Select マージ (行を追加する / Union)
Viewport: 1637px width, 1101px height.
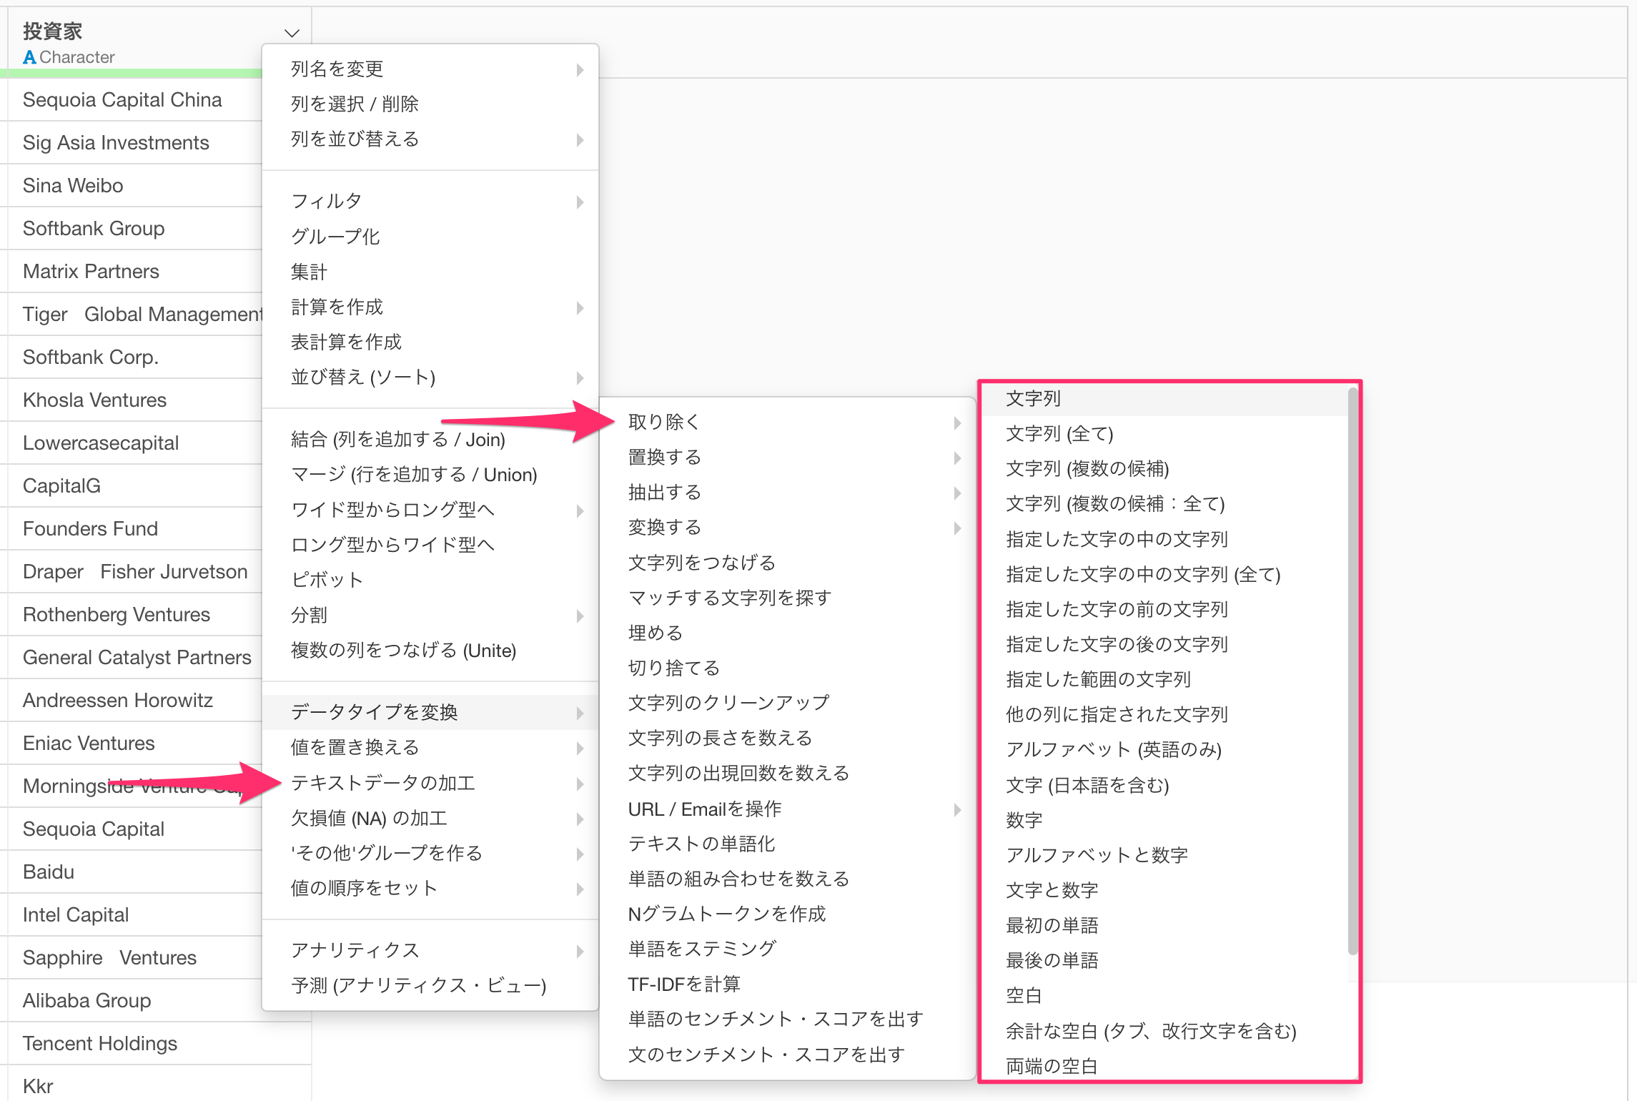pos(430,475)
